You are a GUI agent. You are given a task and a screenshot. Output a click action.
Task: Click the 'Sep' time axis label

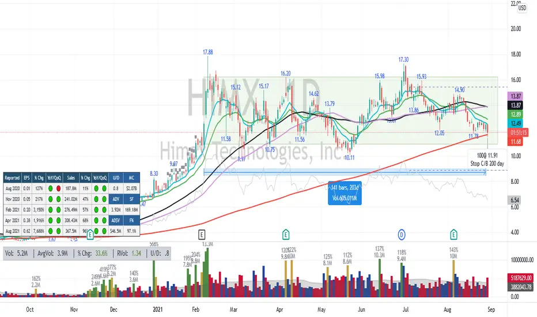coord(491,310)
